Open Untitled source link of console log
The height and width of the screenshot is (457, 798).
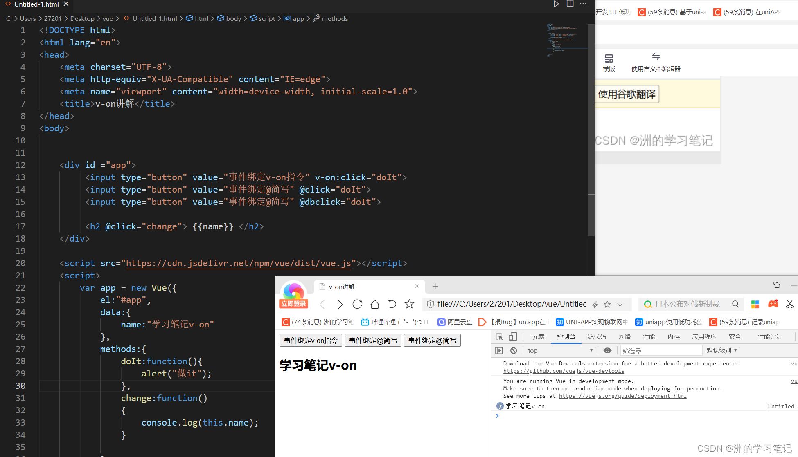click(782, 406)
